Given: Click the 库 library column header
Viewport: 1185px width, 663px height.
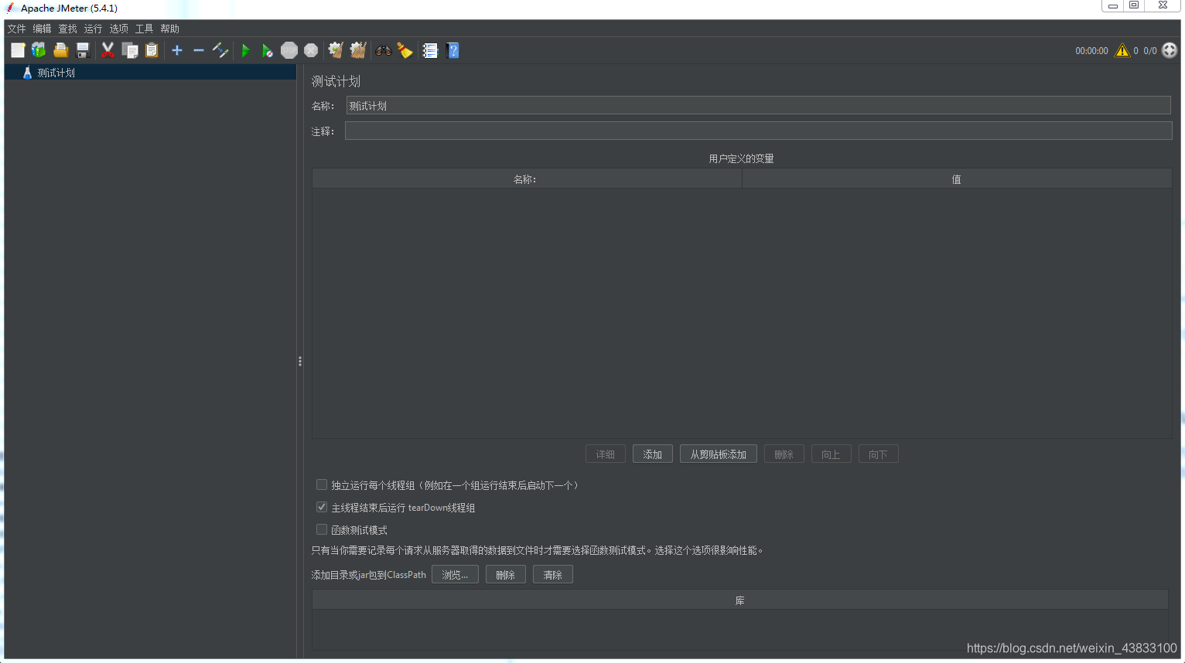Looking at the screenshot, I should tap(740, 600).
